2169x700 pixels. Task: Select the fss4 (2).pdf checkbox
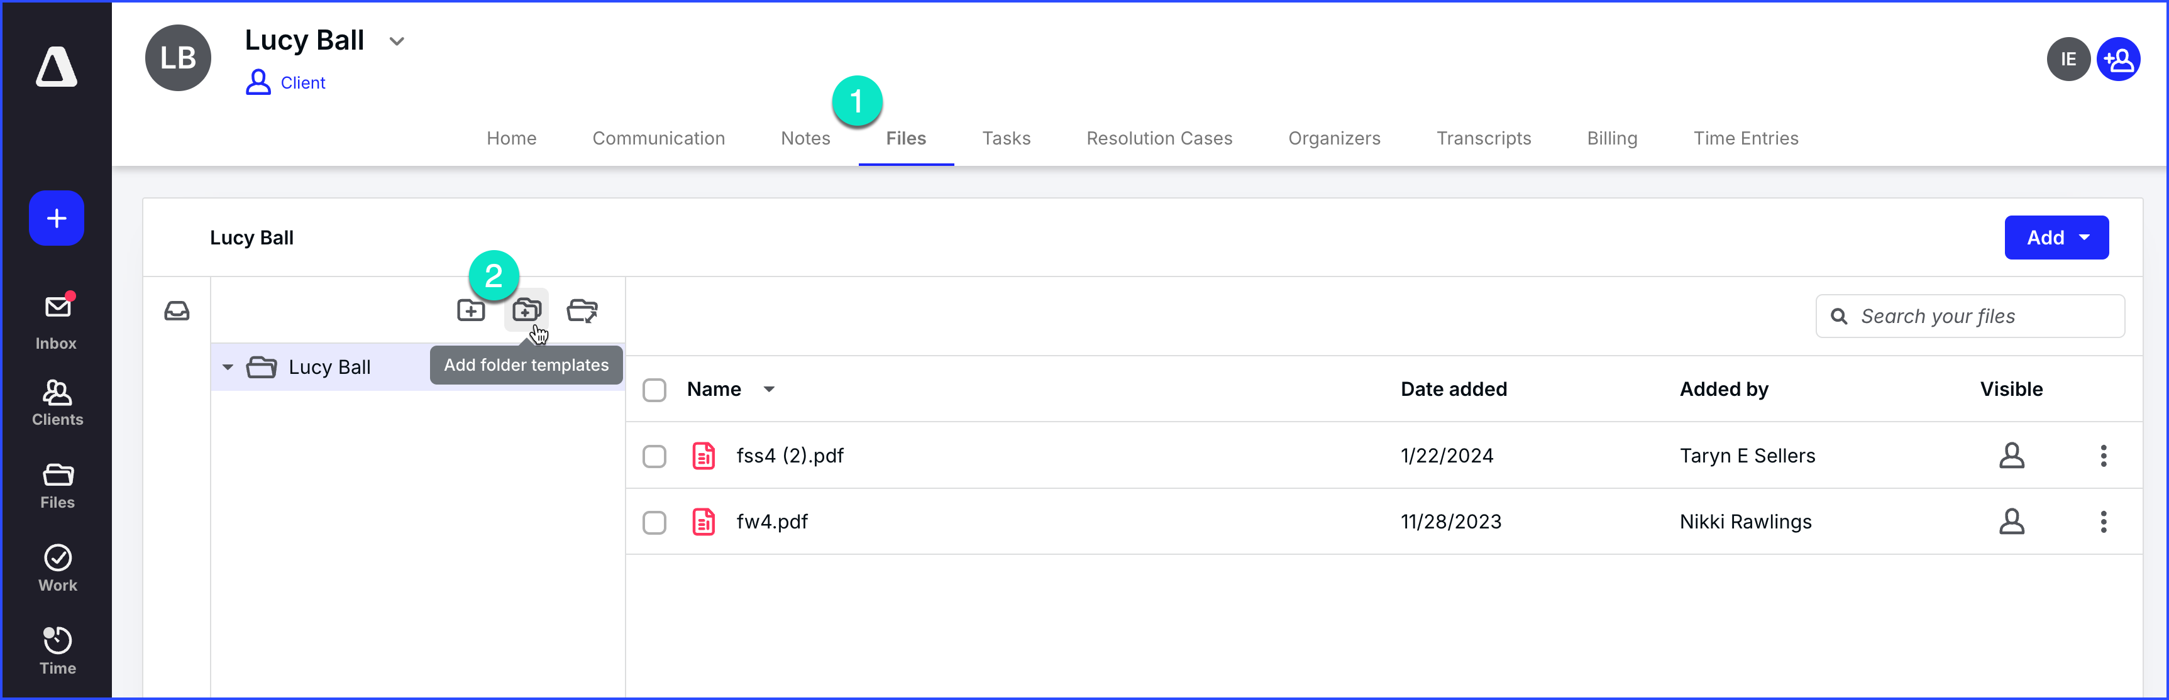tap(654, 456)
